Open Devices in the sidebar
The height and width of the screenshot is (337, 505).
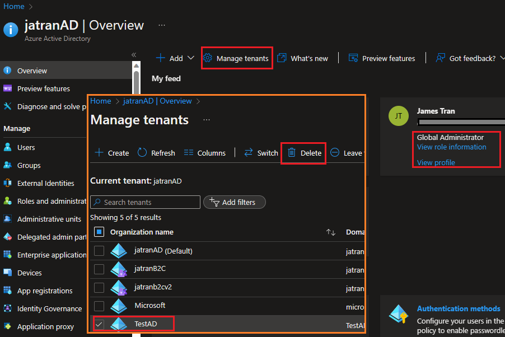pyautogui.click(x=29, y=273)
